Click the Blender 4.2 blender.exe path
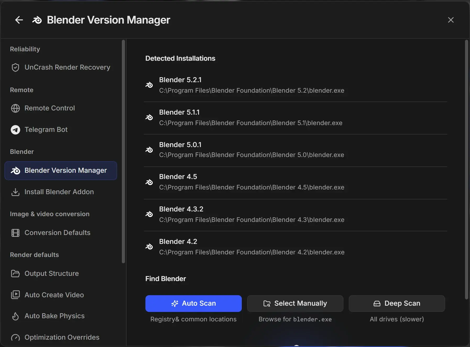 (x=252, y=252)
